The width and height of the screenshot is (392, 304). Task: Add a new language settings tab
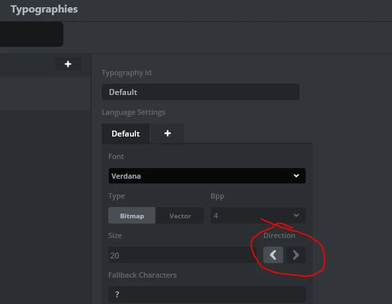[x=168, y=133]
